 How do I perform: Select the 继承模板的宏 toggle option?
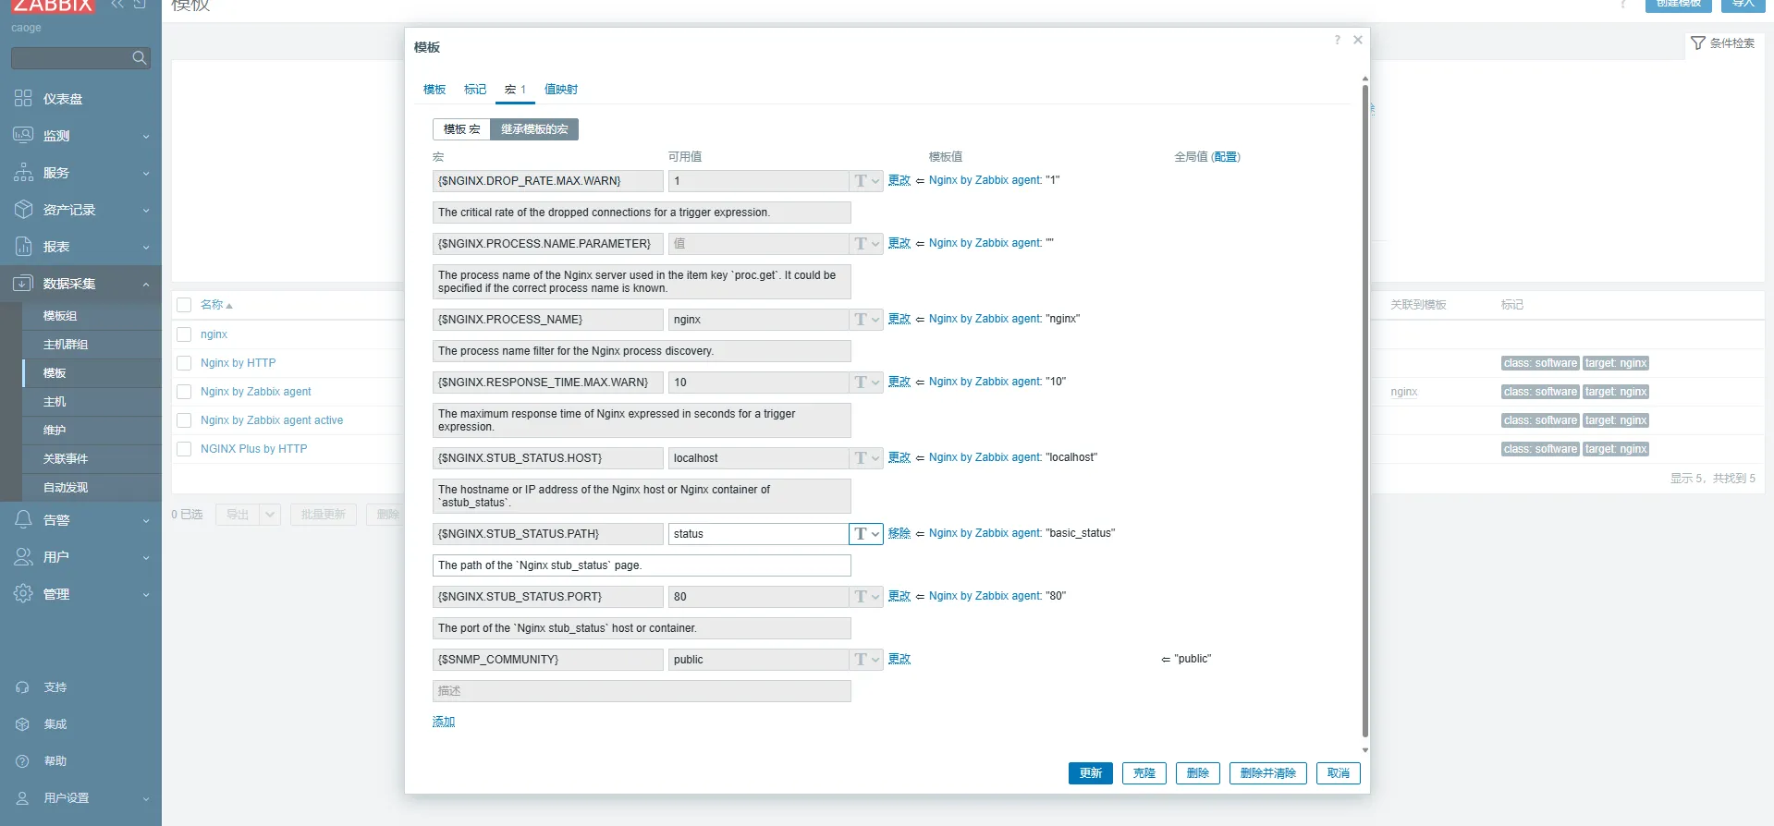click(x=534, y=129)
